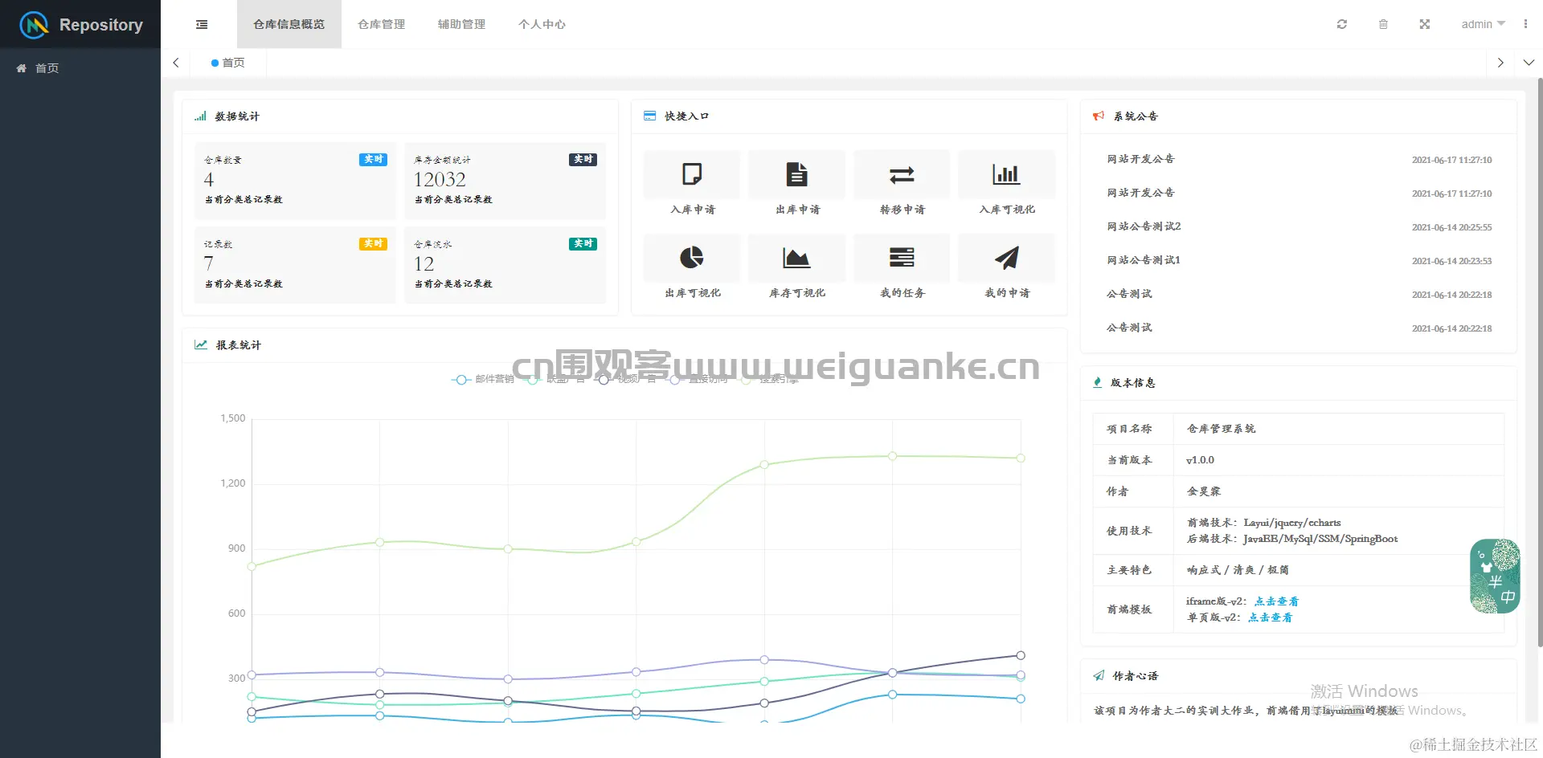Click the 实时 badge on 仓库数量 card
Screen dimensions: 1543x758
[373, 159]
